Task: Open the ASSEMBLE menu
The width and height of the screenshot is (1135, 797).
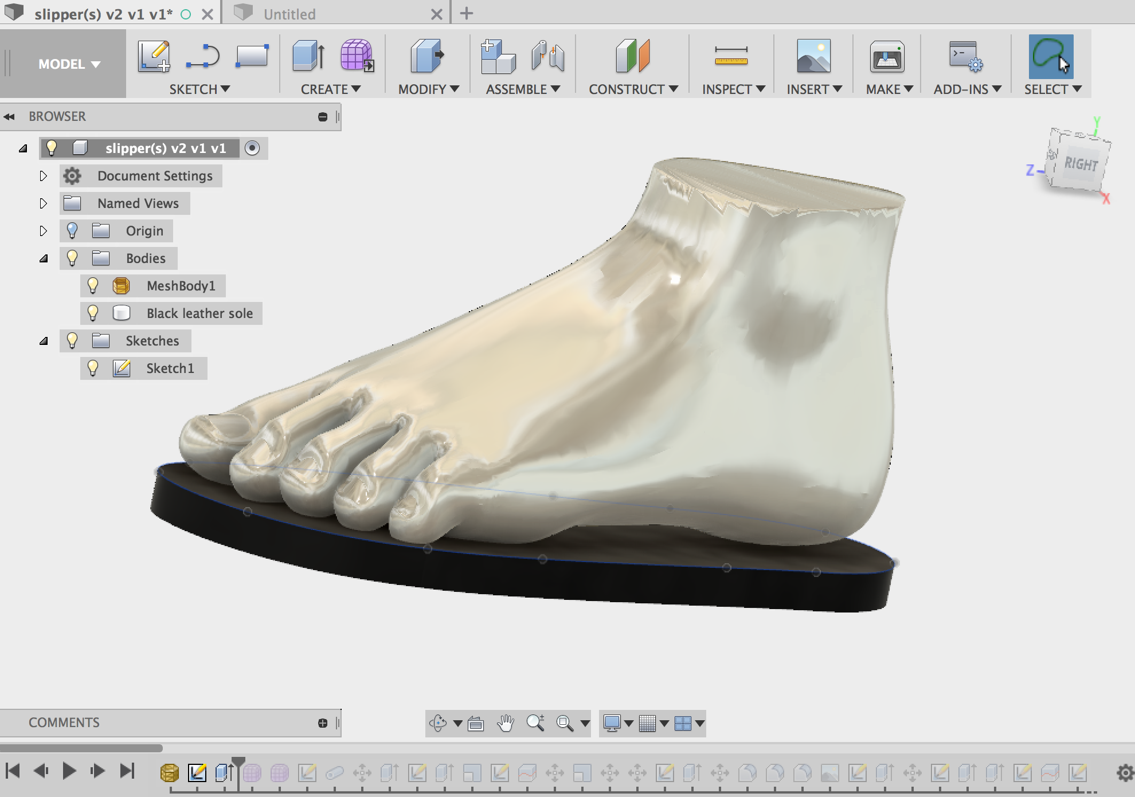Action: [x=523, y=89]
